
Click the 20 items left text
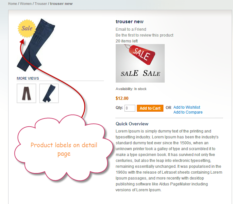(126, 41)
